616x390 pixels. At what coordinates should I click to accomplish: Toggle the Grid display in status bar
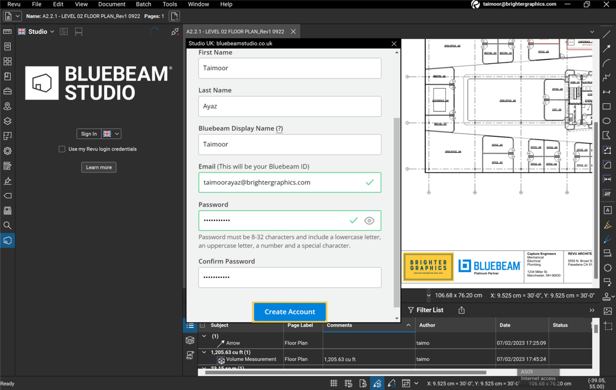tap(333, 384)
